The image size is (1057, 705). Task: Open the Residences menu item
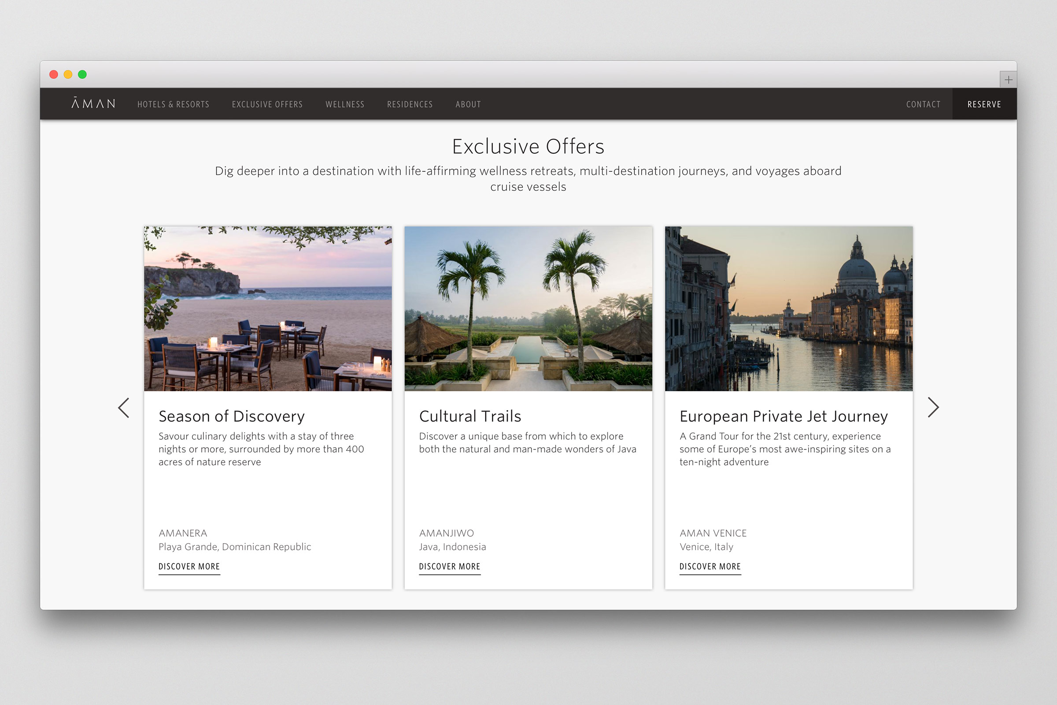point(410,104)
